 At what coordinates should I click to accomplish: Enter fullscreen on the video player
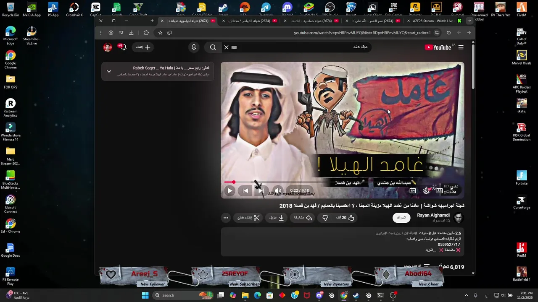tap(453, 191)
